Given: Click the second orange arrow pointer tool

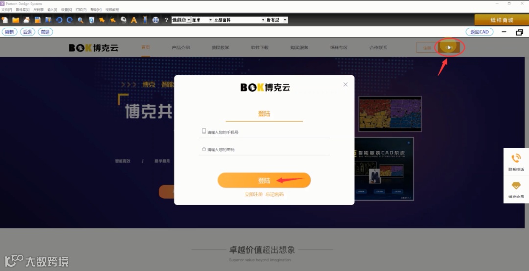Looking at the screenshot, I should click(113, 20).
